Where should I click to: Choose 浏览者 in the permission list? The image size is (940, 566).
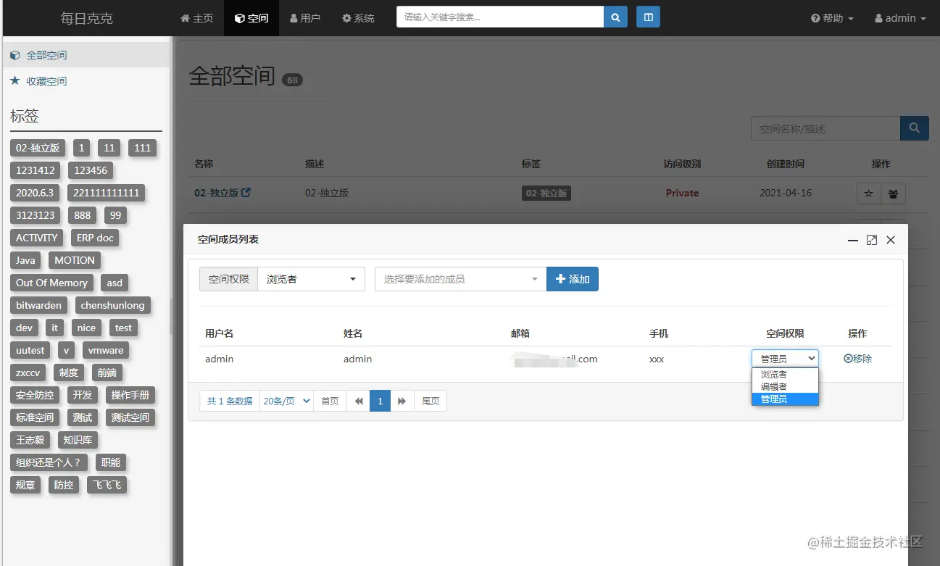785,375
